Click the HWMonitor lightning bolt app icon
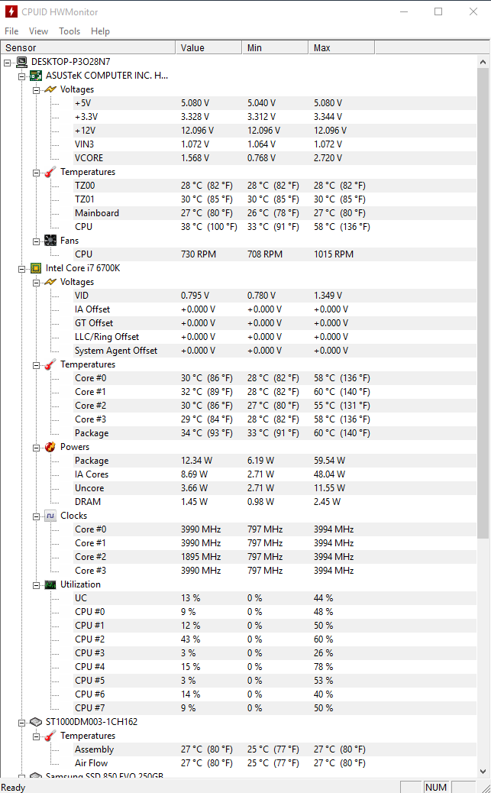Viewport: 491px width, 793px height. pyautogui.click(x=11, y=11)
